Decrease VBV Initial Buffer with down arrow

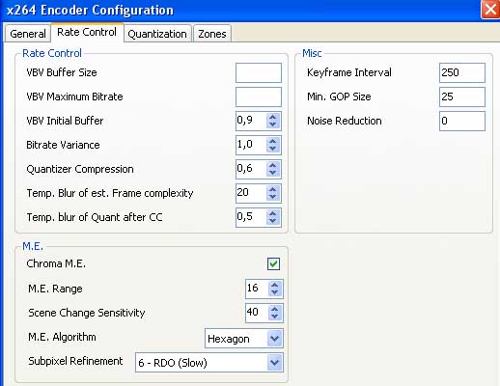coord(272,124)
